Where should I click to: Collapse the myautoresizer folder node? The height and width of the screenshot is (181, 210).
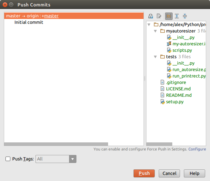click(x=155, y=31)
